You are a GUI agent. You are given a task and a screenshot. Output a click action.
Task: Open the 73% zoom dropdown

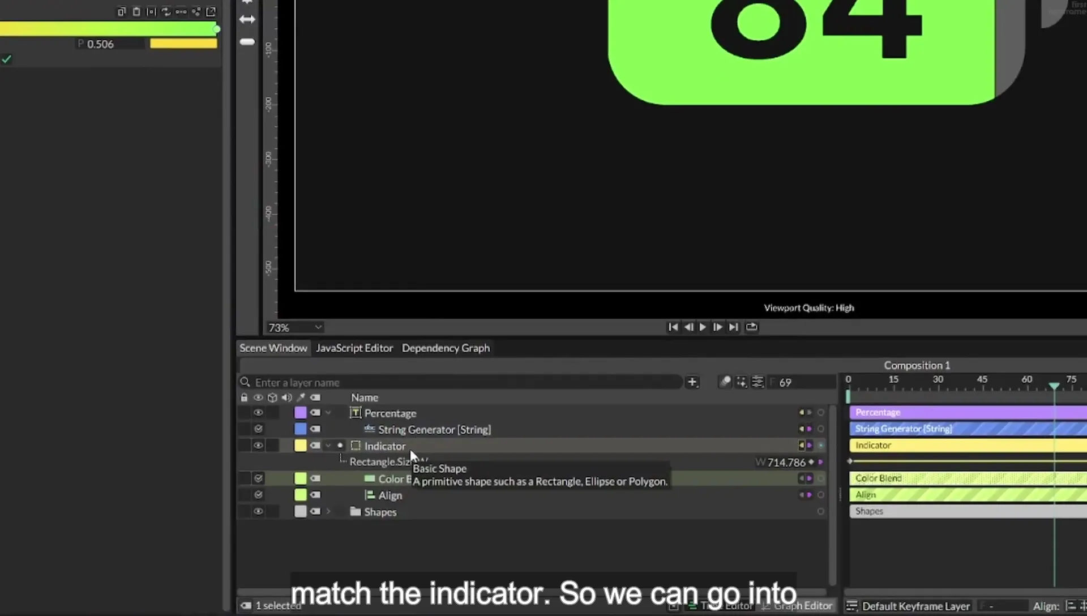point(295,327)
